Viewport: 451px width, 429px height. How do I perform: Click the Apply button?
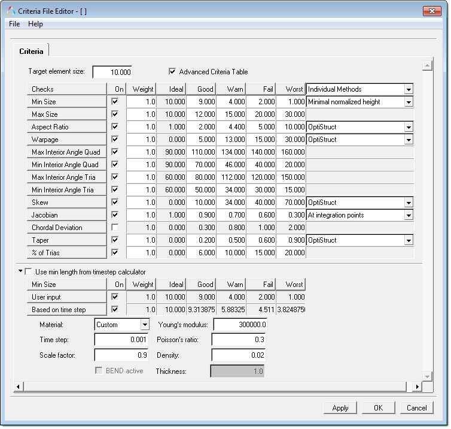click(340, 408)
